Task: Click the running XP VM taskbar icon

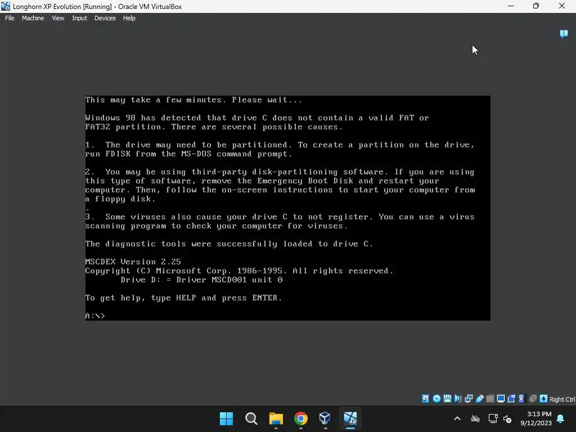Action: (350, 418)
